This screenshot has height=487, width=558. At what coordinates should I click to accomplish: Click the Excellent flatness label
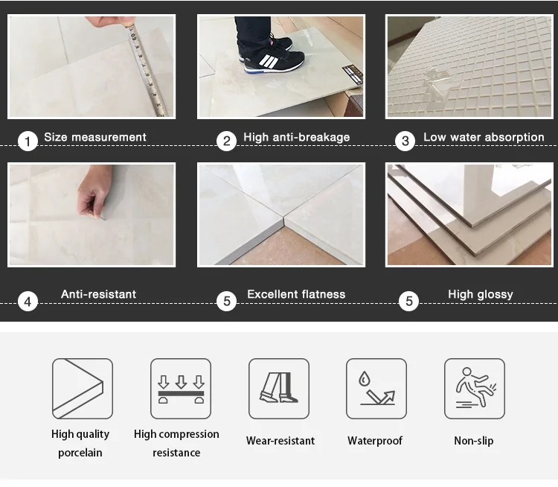pyautogui.click(x=296, y=294)
